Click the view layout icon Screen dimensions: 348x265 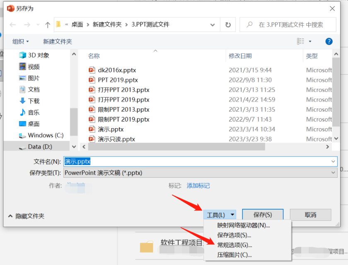pos(300,41)
